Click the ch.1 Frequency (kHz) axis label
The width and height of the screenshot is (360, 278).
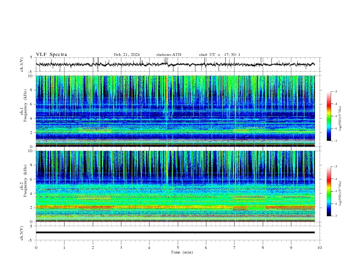[24, 106]
